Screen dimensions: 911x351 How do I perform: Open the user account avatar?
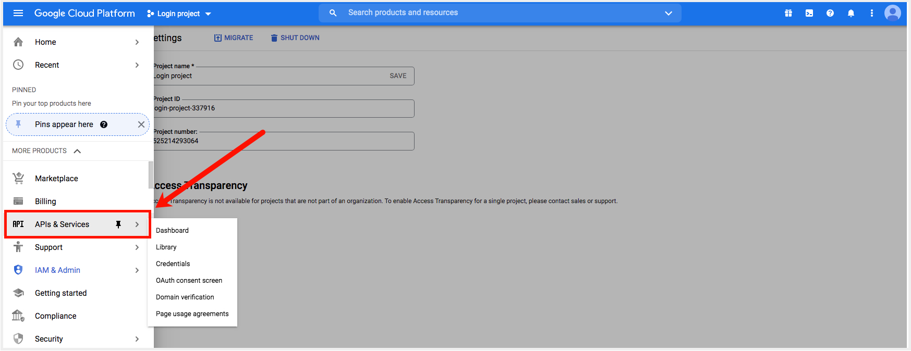click(893, 13)
